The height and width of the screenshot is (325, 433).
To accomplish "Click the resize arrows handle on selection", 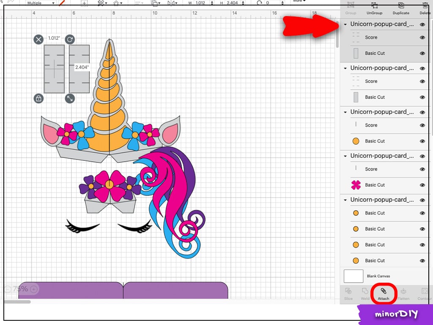I will pos(70,98).
